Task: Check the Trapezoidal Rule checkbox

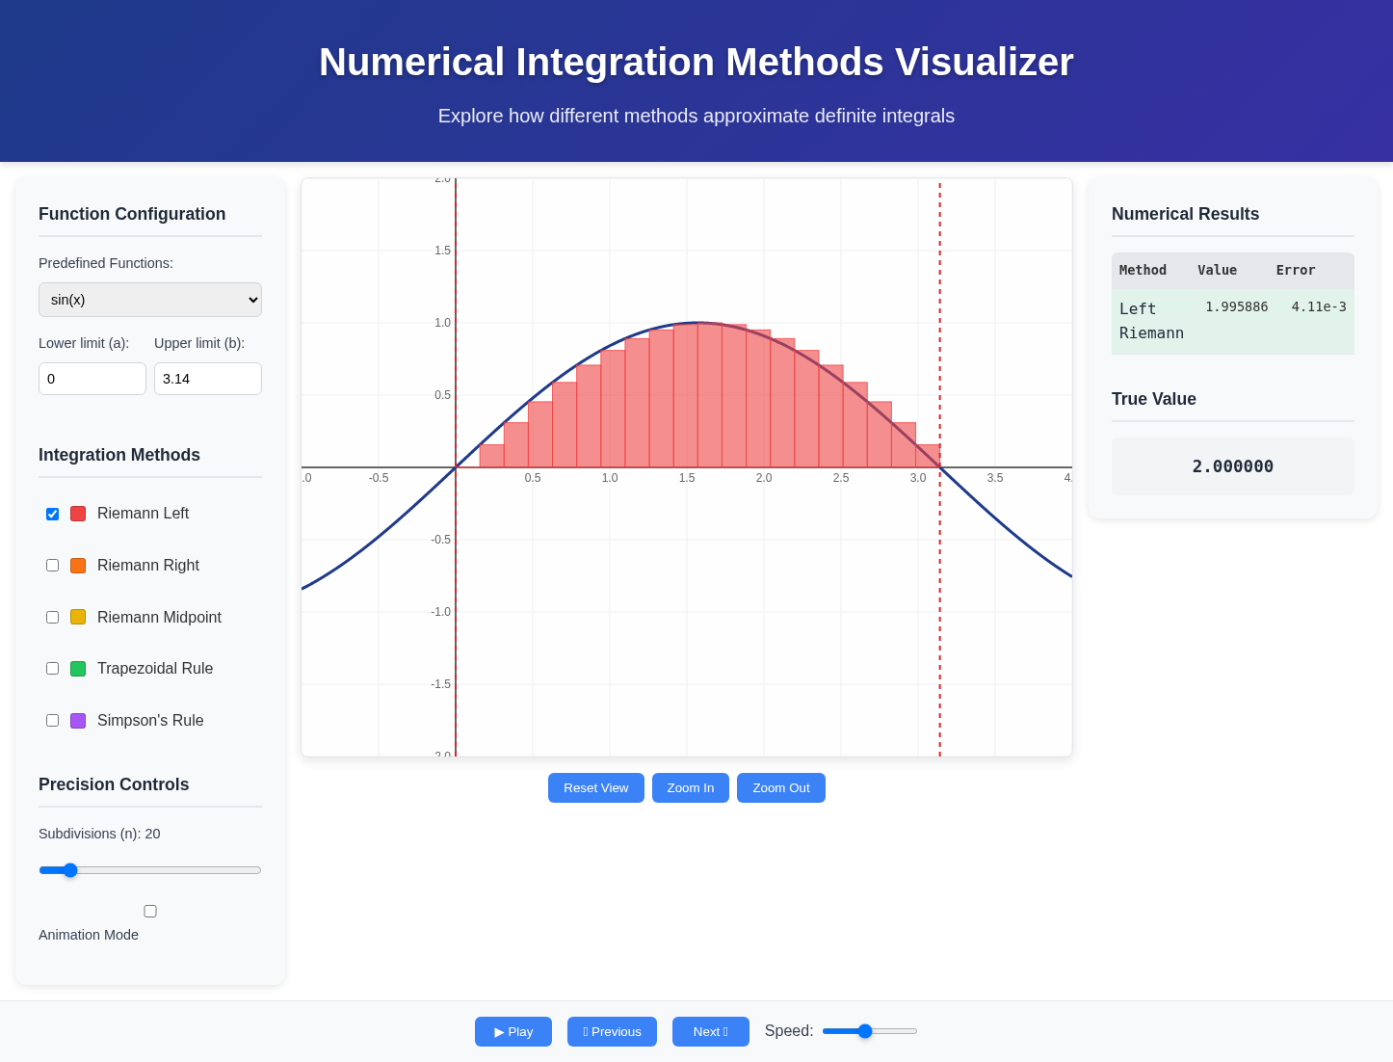Action: coord(52,668)
